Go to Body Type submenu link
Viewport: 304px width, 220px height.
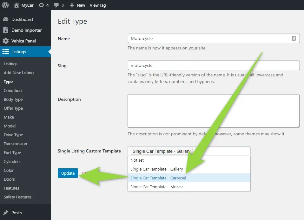(x=13, y=99)
